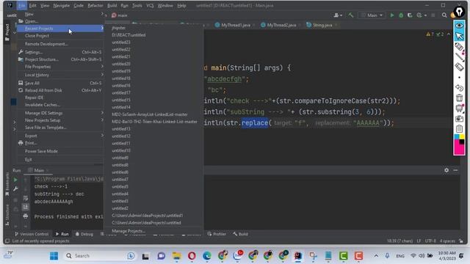This screenshot has height=264, width=470.
Task: Expand New Projects Setup submenu
Action: (60, 120)
